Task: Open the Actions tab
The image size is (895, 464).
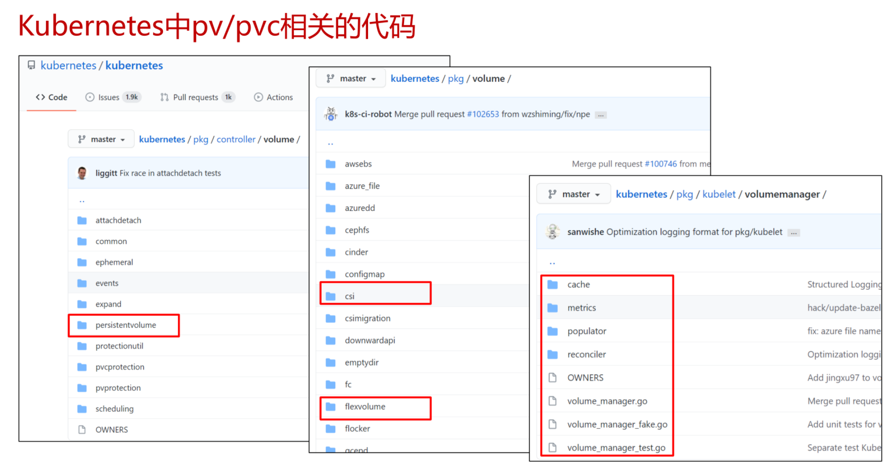Action: pos(273,98)
